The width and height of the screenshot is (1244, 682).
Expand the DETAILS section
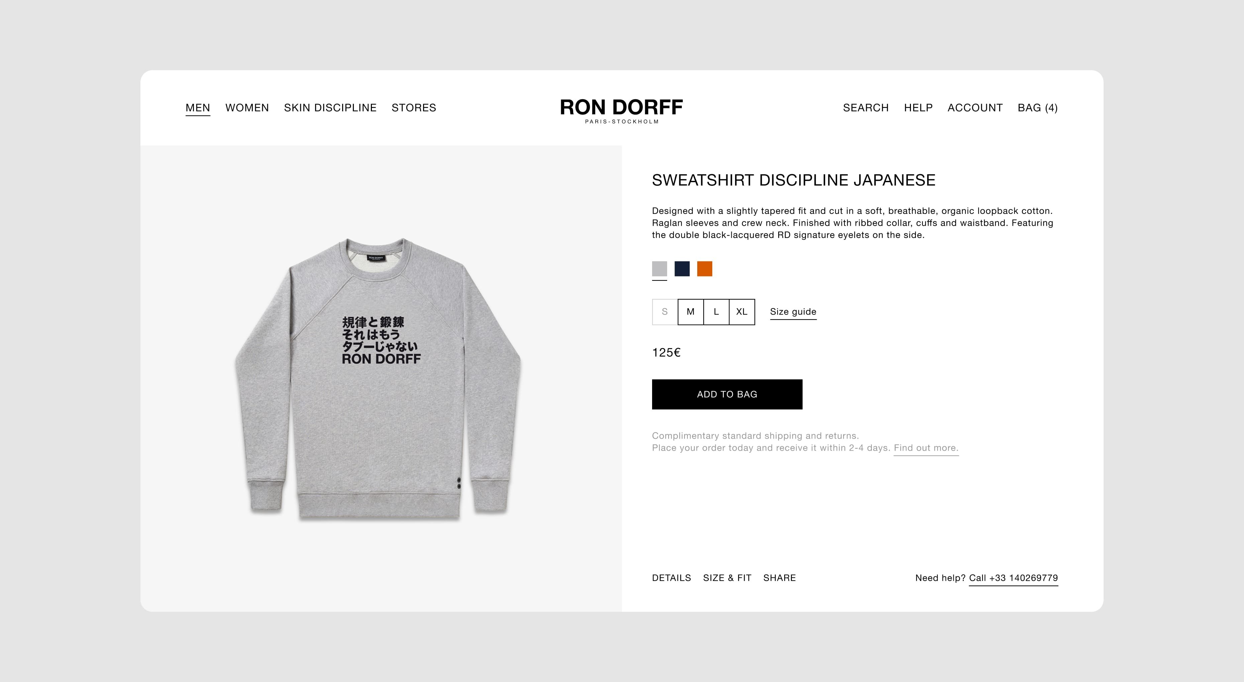click(671, 578)
